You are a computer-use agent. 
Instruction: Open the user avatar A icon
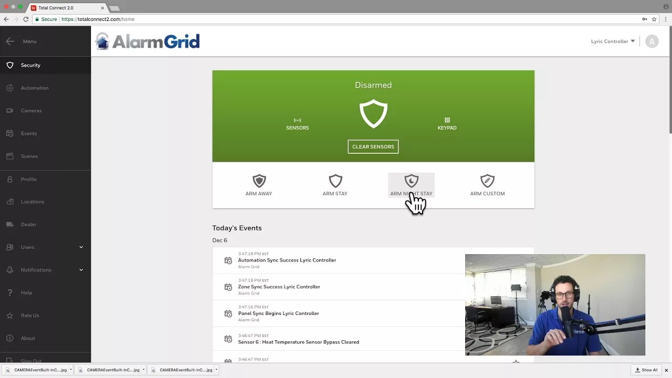[x=652, y=41]
